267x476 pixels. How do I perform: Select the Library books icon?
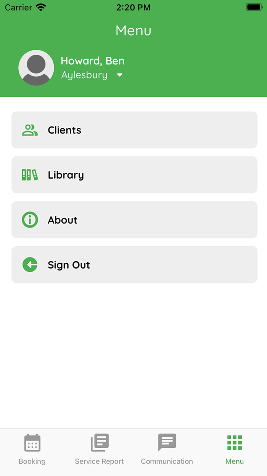pos(29,175)
